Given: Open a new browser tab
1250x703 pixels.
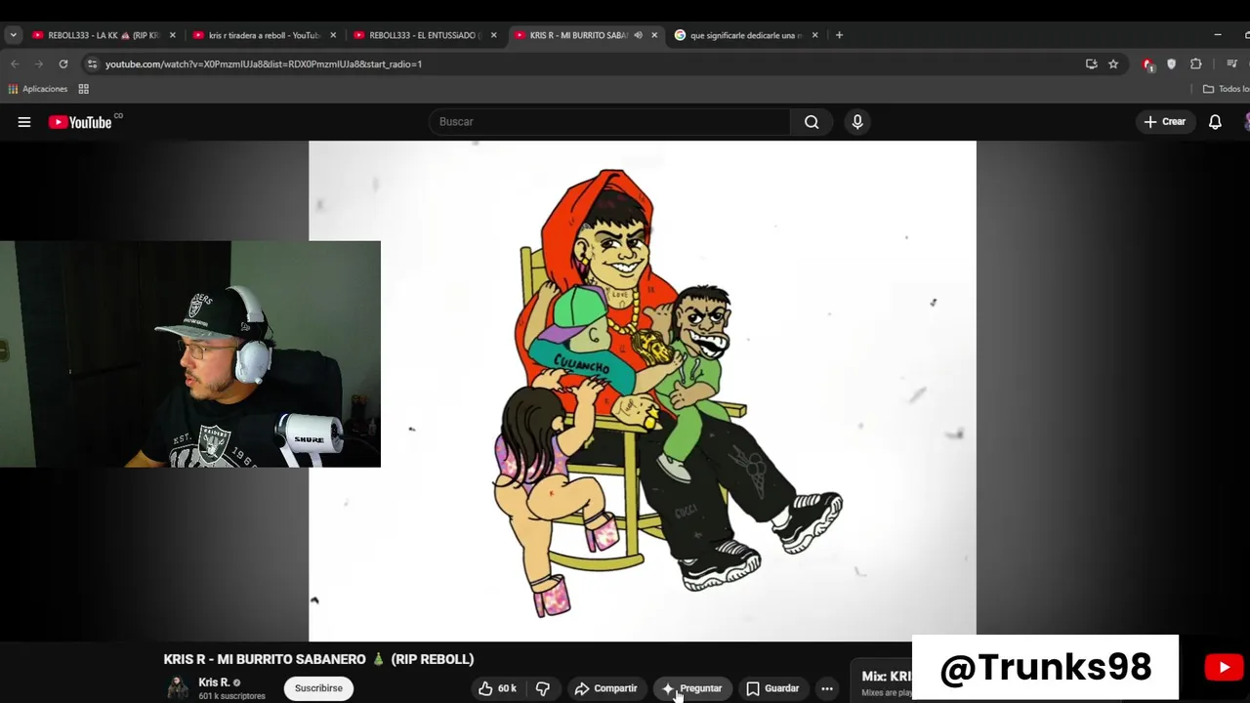Looking at the screenshot, I should [x=839, y=35].
